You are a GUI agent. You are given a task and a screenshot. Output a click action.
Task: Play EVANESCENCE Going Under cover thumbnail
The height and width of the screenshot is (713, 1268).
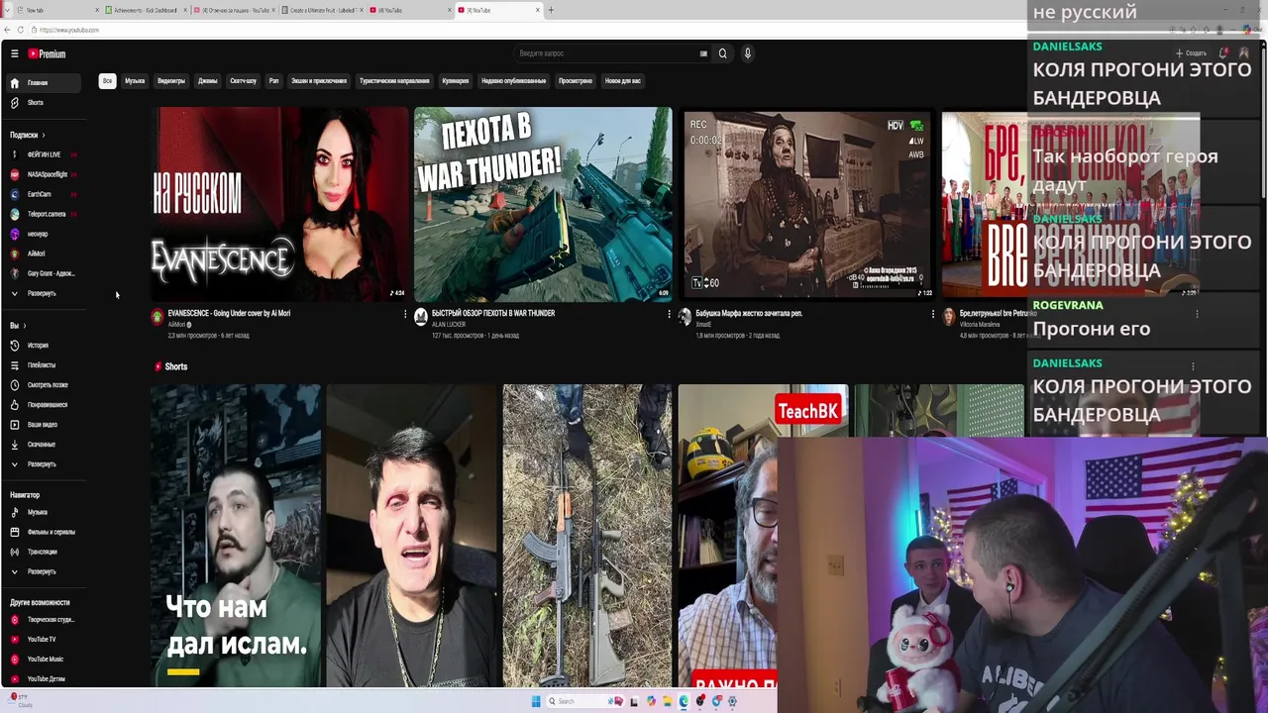279,203
